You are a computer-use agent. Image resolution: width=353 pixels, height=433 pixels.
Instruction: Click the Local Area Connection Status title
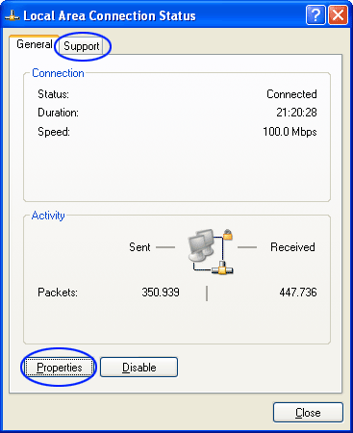[x=110, y=15]
